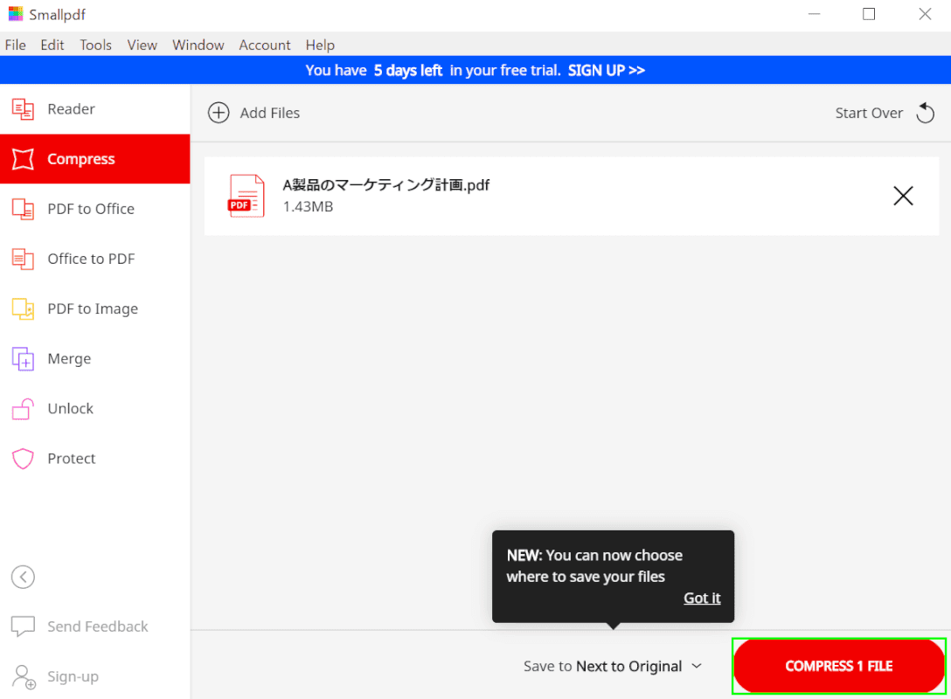Click the Add Files label
Screen dimensions: 951x699
pyautogui.click(x=270, y=113)
